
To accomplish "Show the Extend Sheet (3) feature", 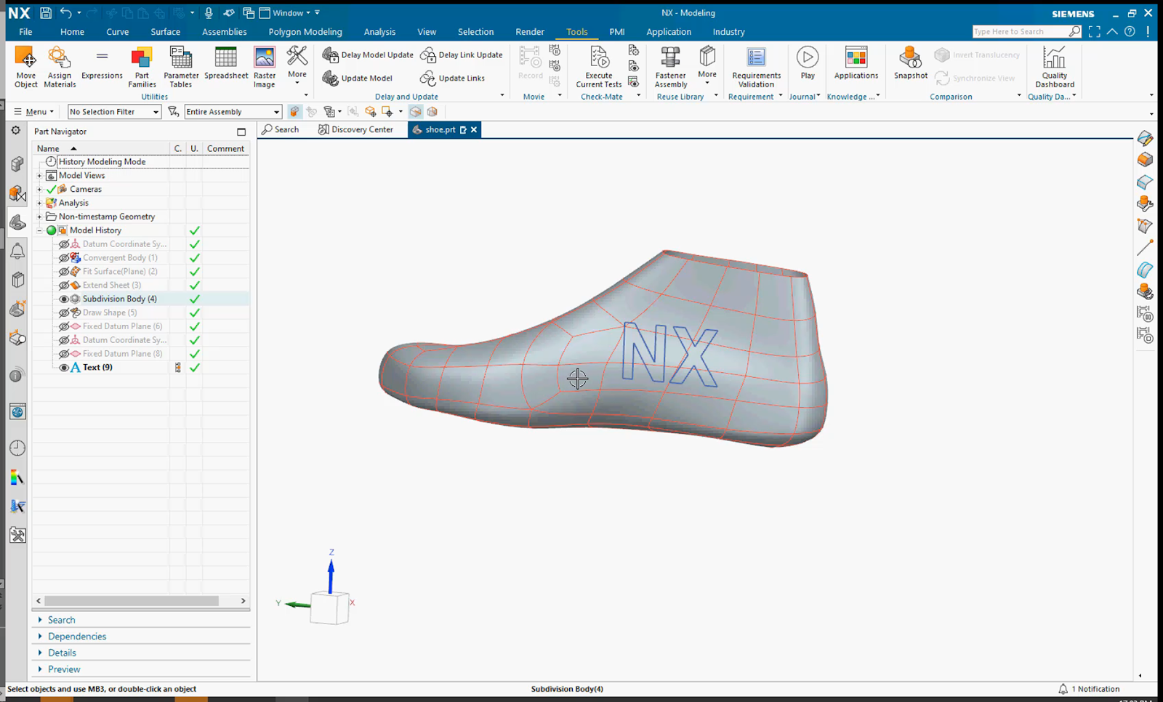I will [64, 286].
